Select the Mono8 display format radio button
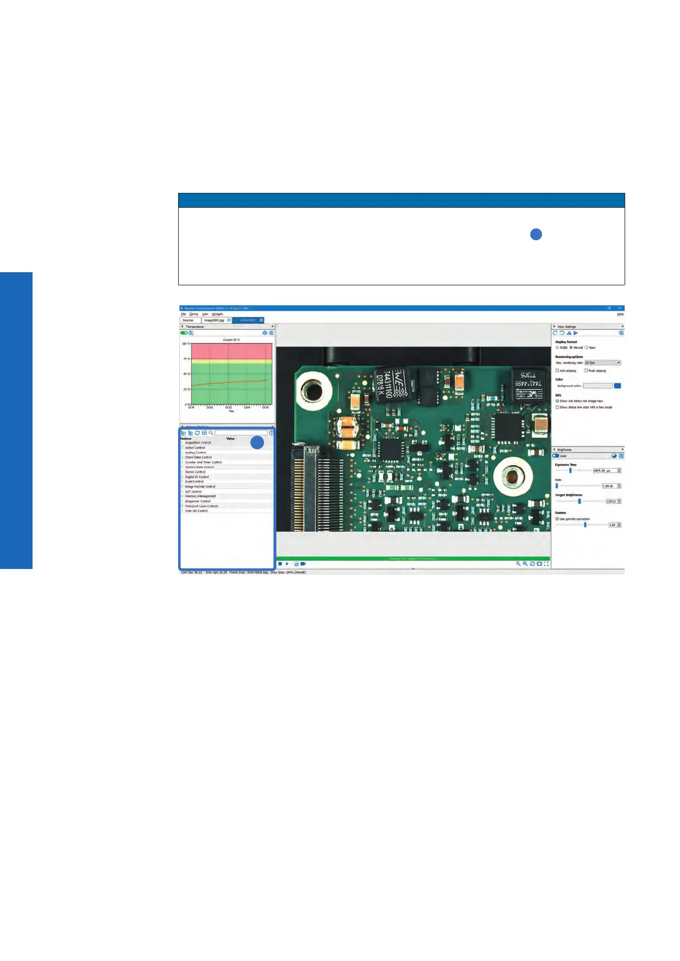Screen dimensions: 680x961 (x=571, y=348)
